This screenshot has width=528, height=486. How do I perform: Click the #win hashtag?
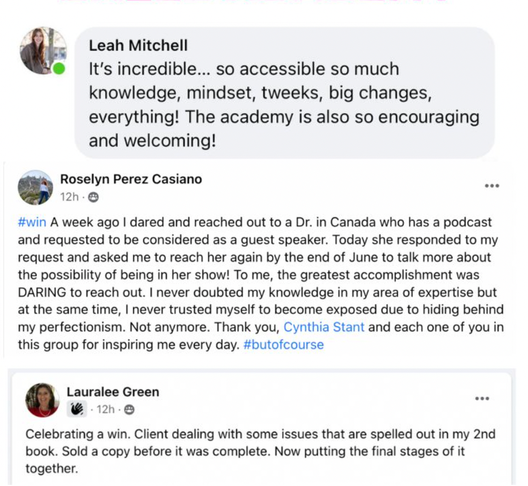coord(32,223)
